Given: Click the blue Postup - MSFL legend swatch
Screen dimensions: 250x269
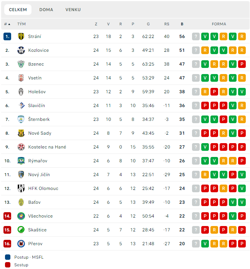Looking at the screenshot, I should pos(8,257).
